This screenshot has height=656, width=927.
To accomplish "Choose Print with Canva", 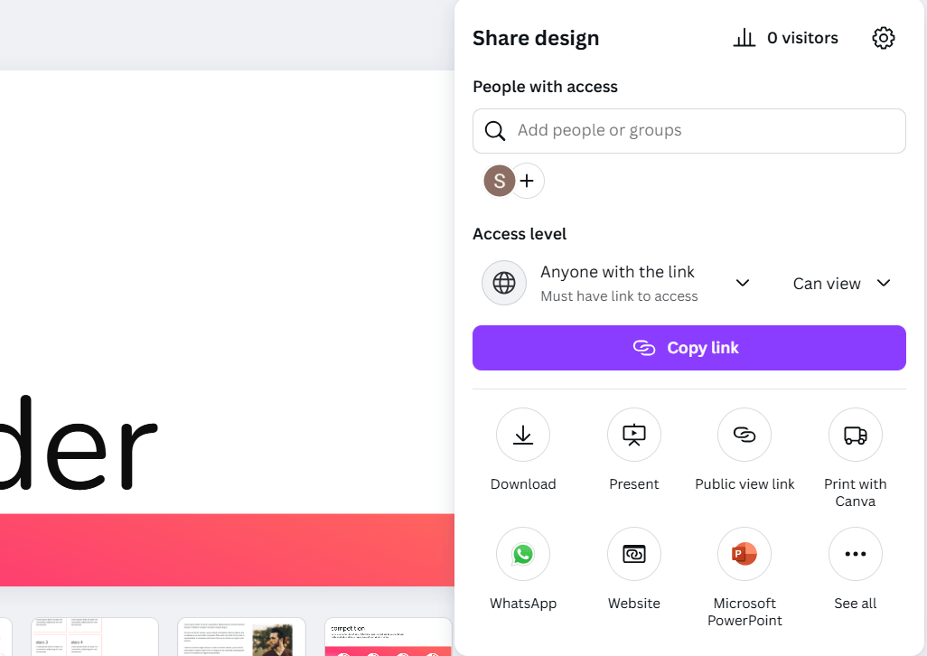I will point(855,435).
